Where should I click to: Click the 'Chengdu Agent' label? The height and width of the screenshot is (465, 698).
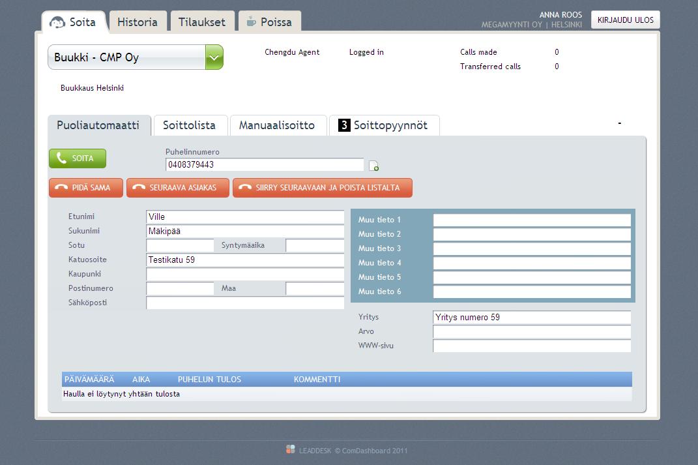click(292, 52)
